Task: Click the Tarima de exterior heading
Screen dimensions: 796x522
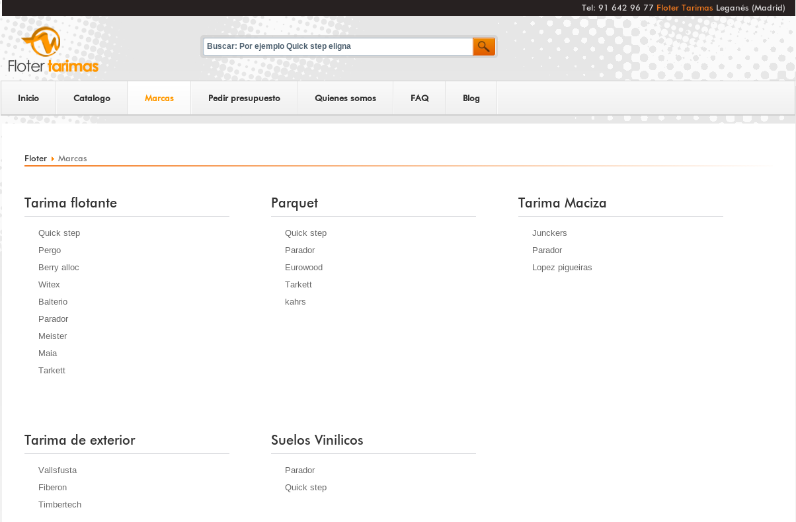Action: click(x=80, y=440)
